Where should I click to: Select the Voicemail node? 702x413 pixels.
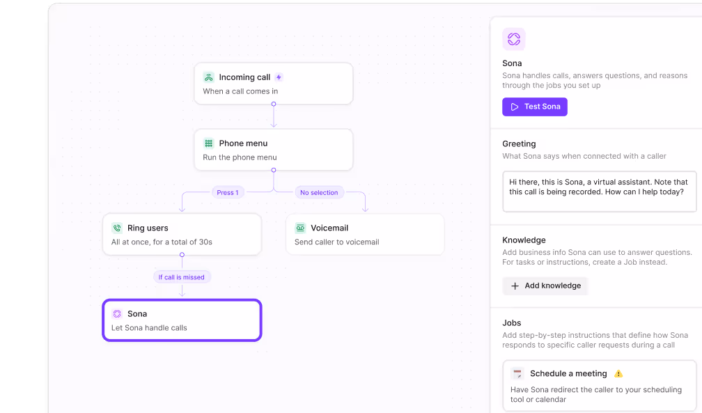pos(365,234)
